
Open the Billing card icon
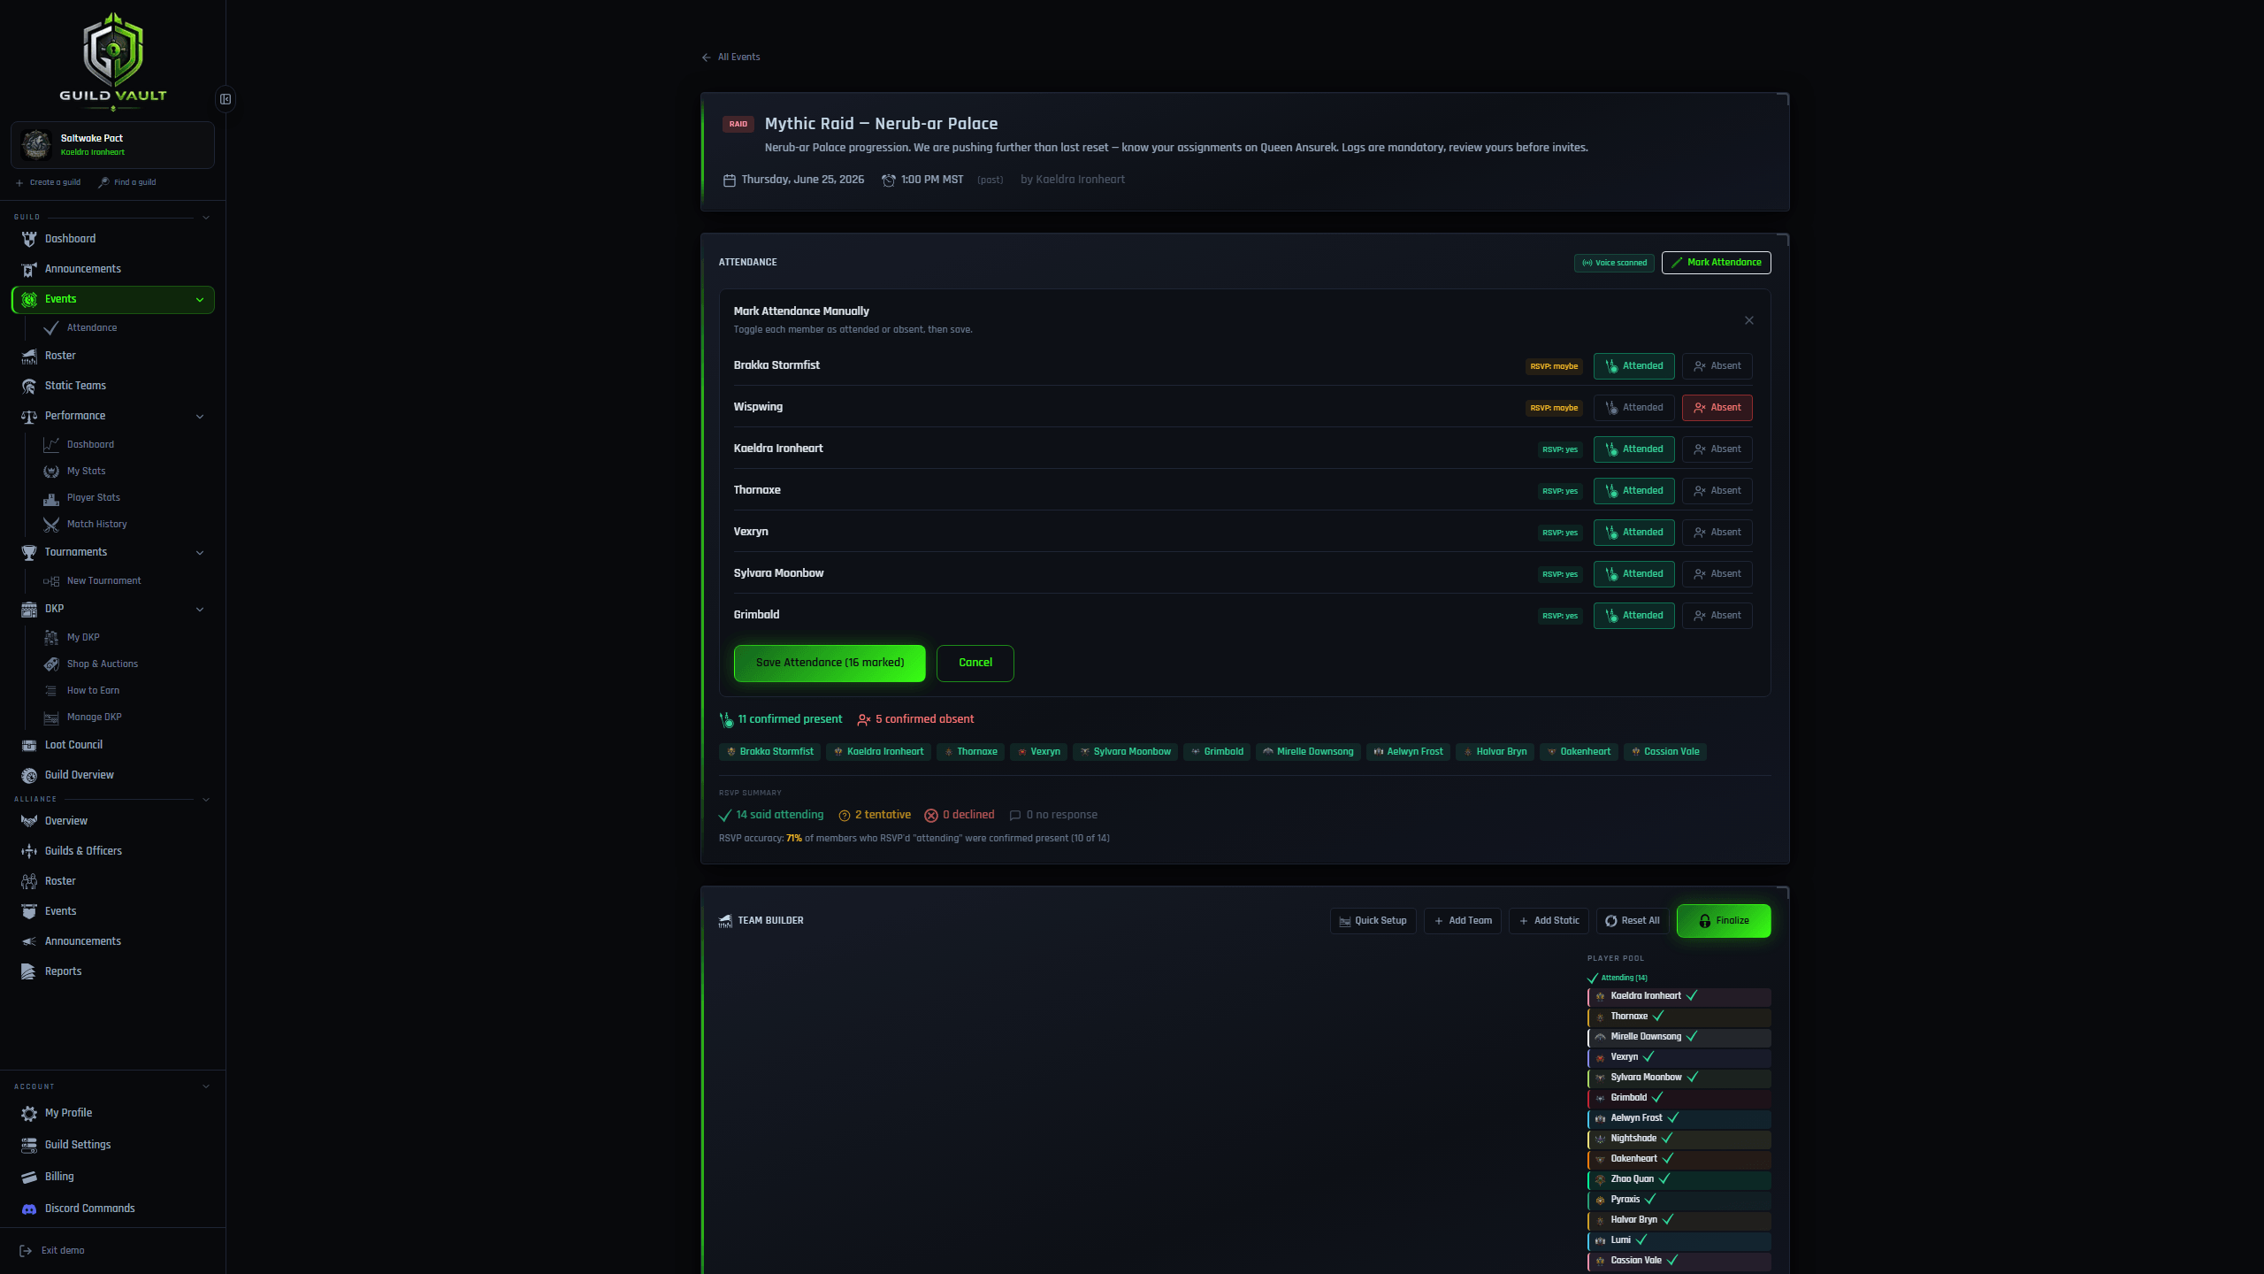(29, 1177)
